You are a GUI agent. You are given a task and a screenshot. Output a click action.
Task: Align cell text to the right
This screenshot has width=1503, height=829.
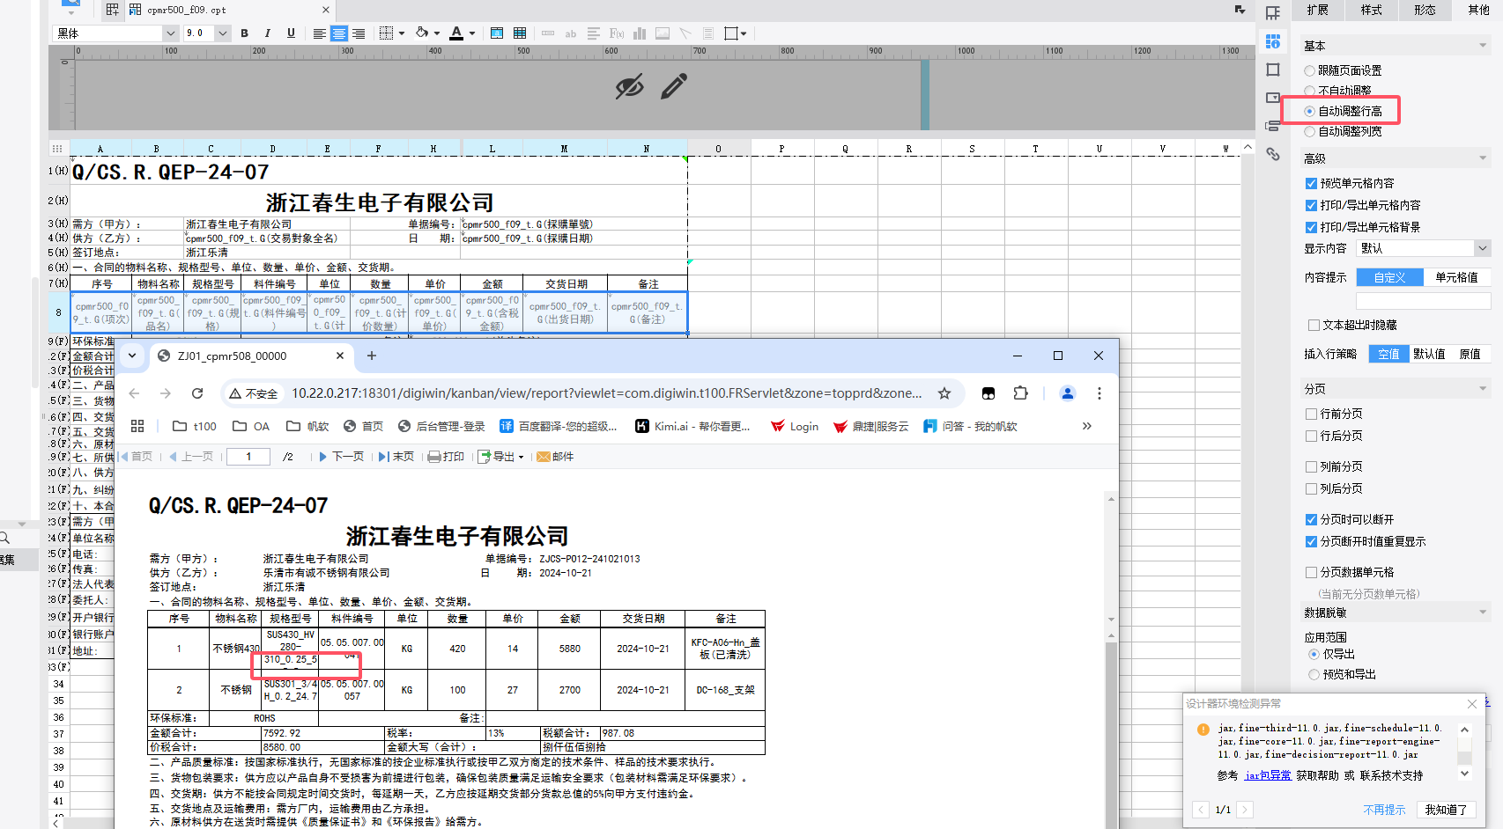click(x=359, y=33)
